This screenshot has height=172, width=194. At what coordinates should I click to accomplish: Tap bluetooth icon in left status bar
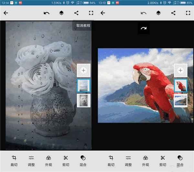tap(64, 3)
